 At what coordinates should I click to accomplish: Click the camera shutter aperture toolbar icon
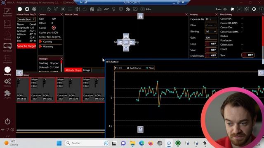pos(27,9)
